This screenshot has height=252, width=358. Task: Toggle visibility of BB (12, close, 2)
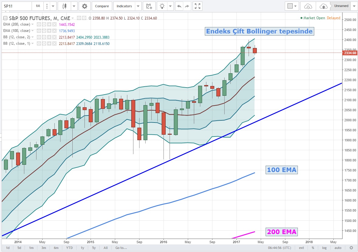click(39, 37)
